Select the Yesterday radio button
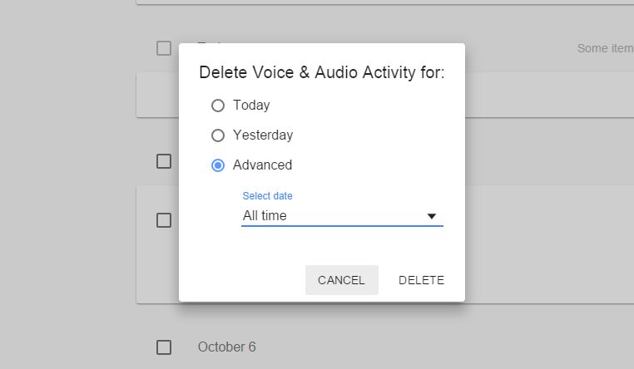The image size is (634, 369). click(x=218, y=135)
